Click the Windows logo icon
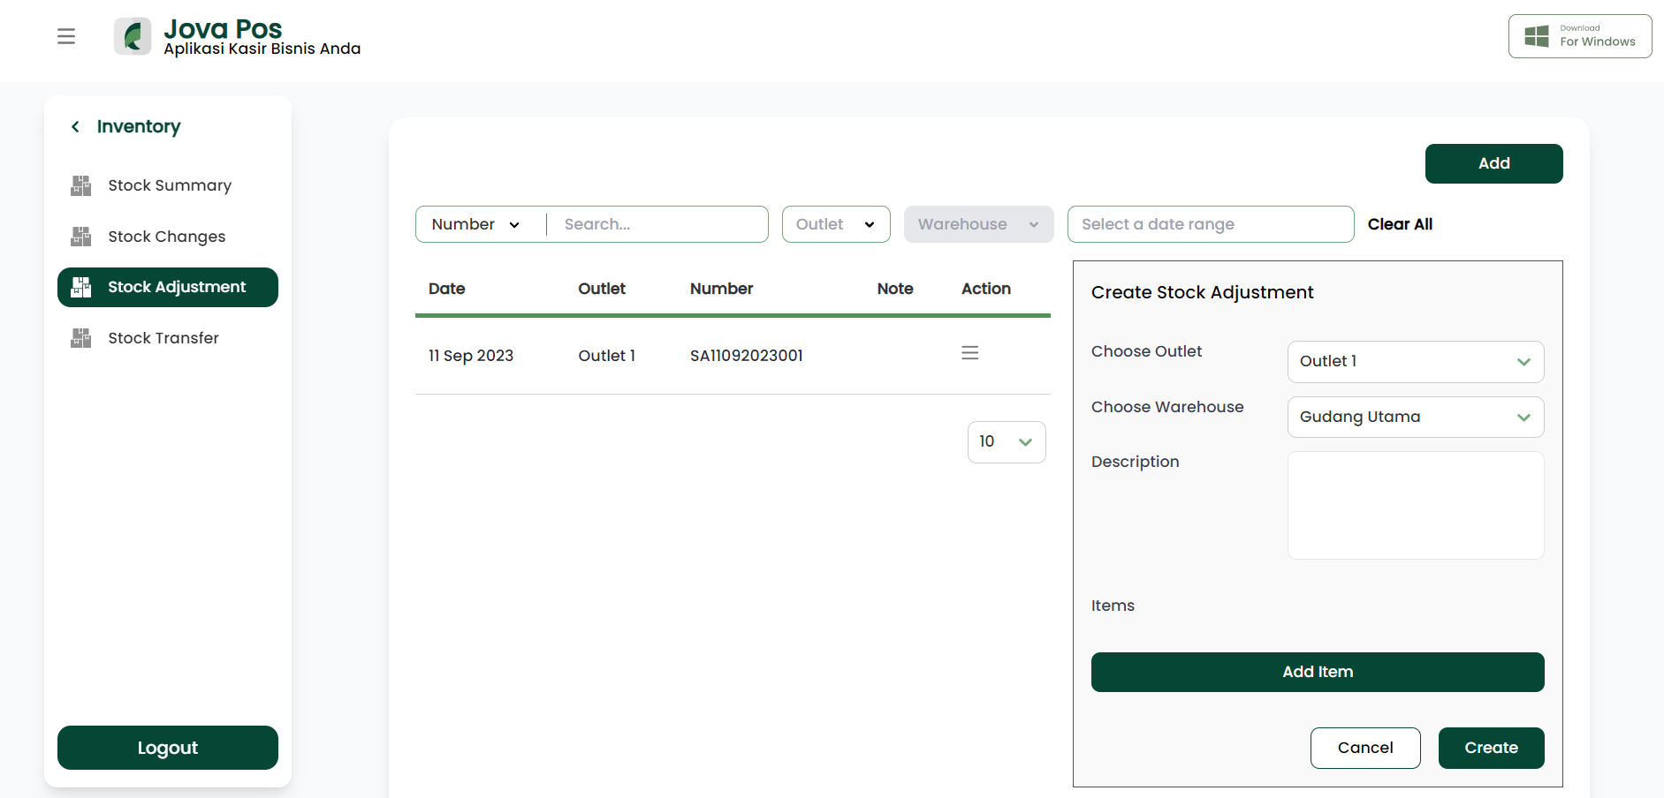Screen dimensions: 1664x798 point(1537,36)
